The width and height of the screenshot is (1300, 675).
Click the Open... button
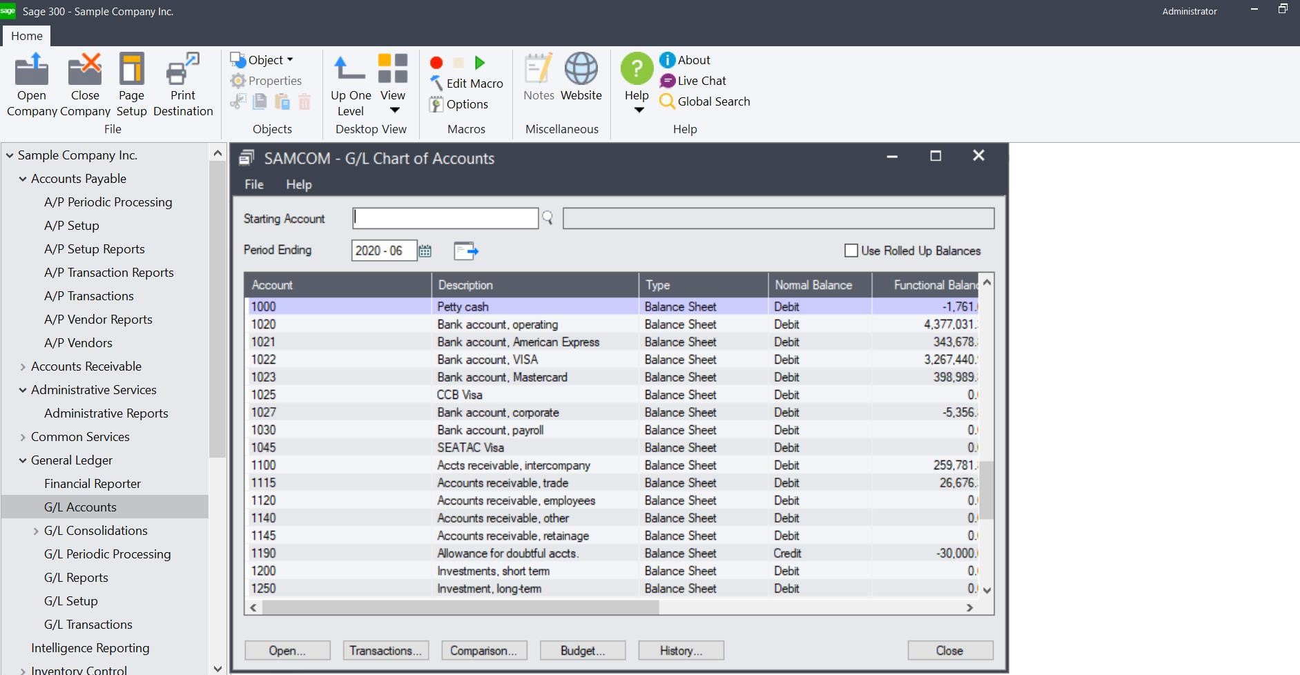click(287, 651)
